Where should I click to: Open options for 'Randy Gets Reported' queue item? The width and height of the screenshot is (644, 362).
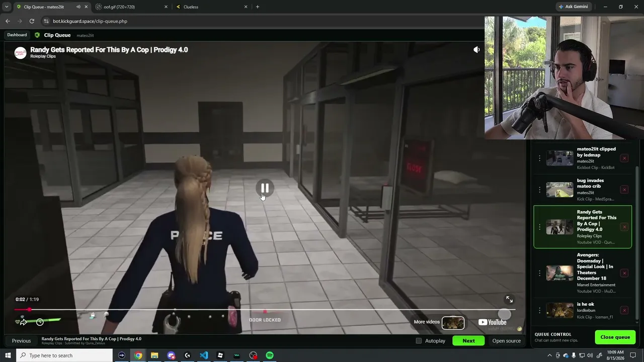click(x=539, y=227)
